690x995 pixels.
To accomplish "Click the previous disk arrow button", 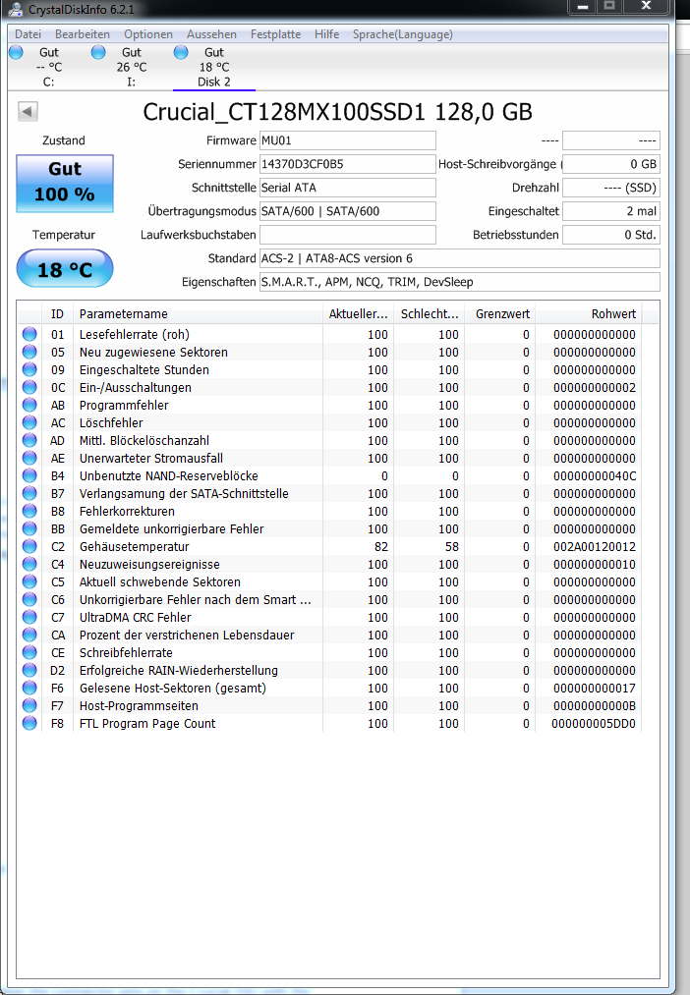I will point(28,112).
